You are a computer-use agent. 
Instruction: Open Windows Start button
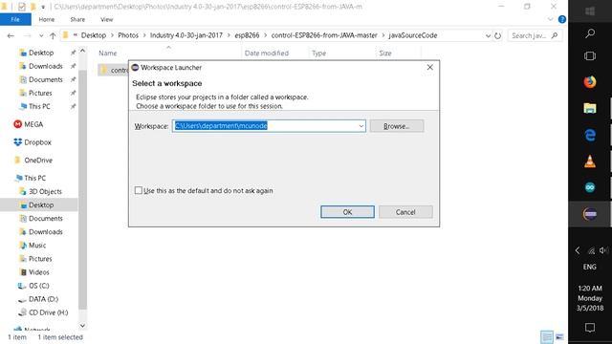click(590, 11)
